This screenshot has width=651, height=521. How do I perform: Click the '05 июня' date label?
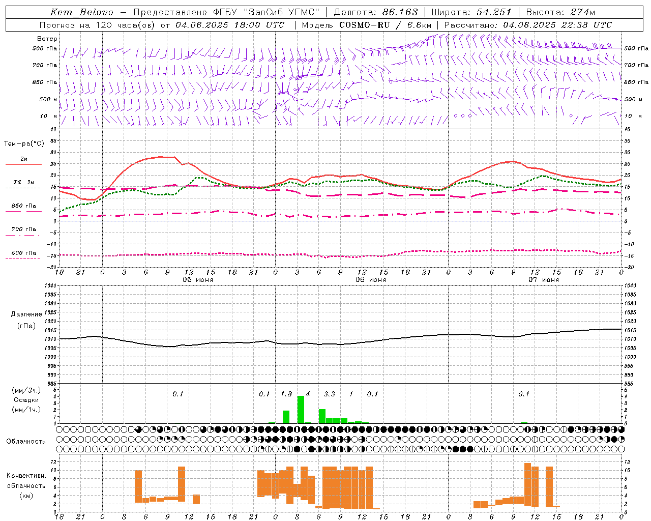198,280
